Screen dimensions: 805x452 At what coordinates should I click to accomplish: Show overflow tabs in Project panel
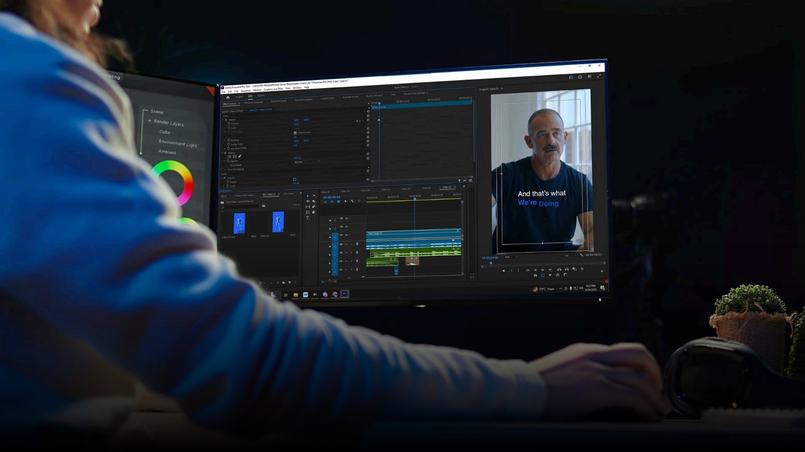[301, 193]
